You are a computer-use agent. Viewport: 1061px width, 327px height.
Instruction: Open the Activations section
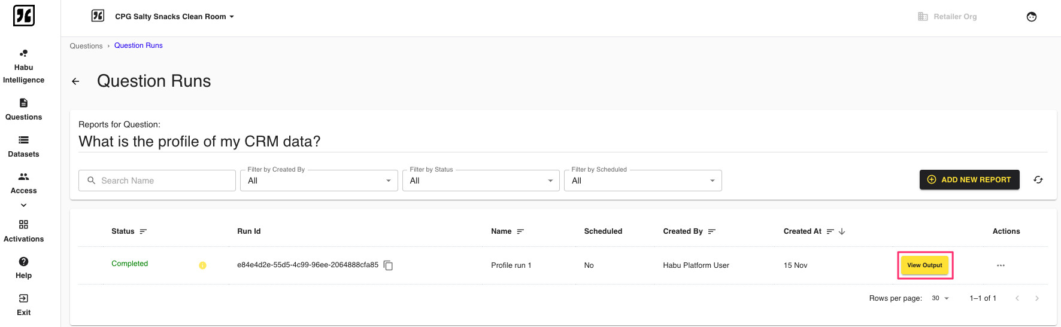(x=23, y=231)
